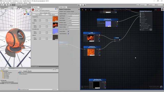This screenshot has width=164, height=92.
Task: Switch to the Game tab
Action: click(x=20, y=7)
